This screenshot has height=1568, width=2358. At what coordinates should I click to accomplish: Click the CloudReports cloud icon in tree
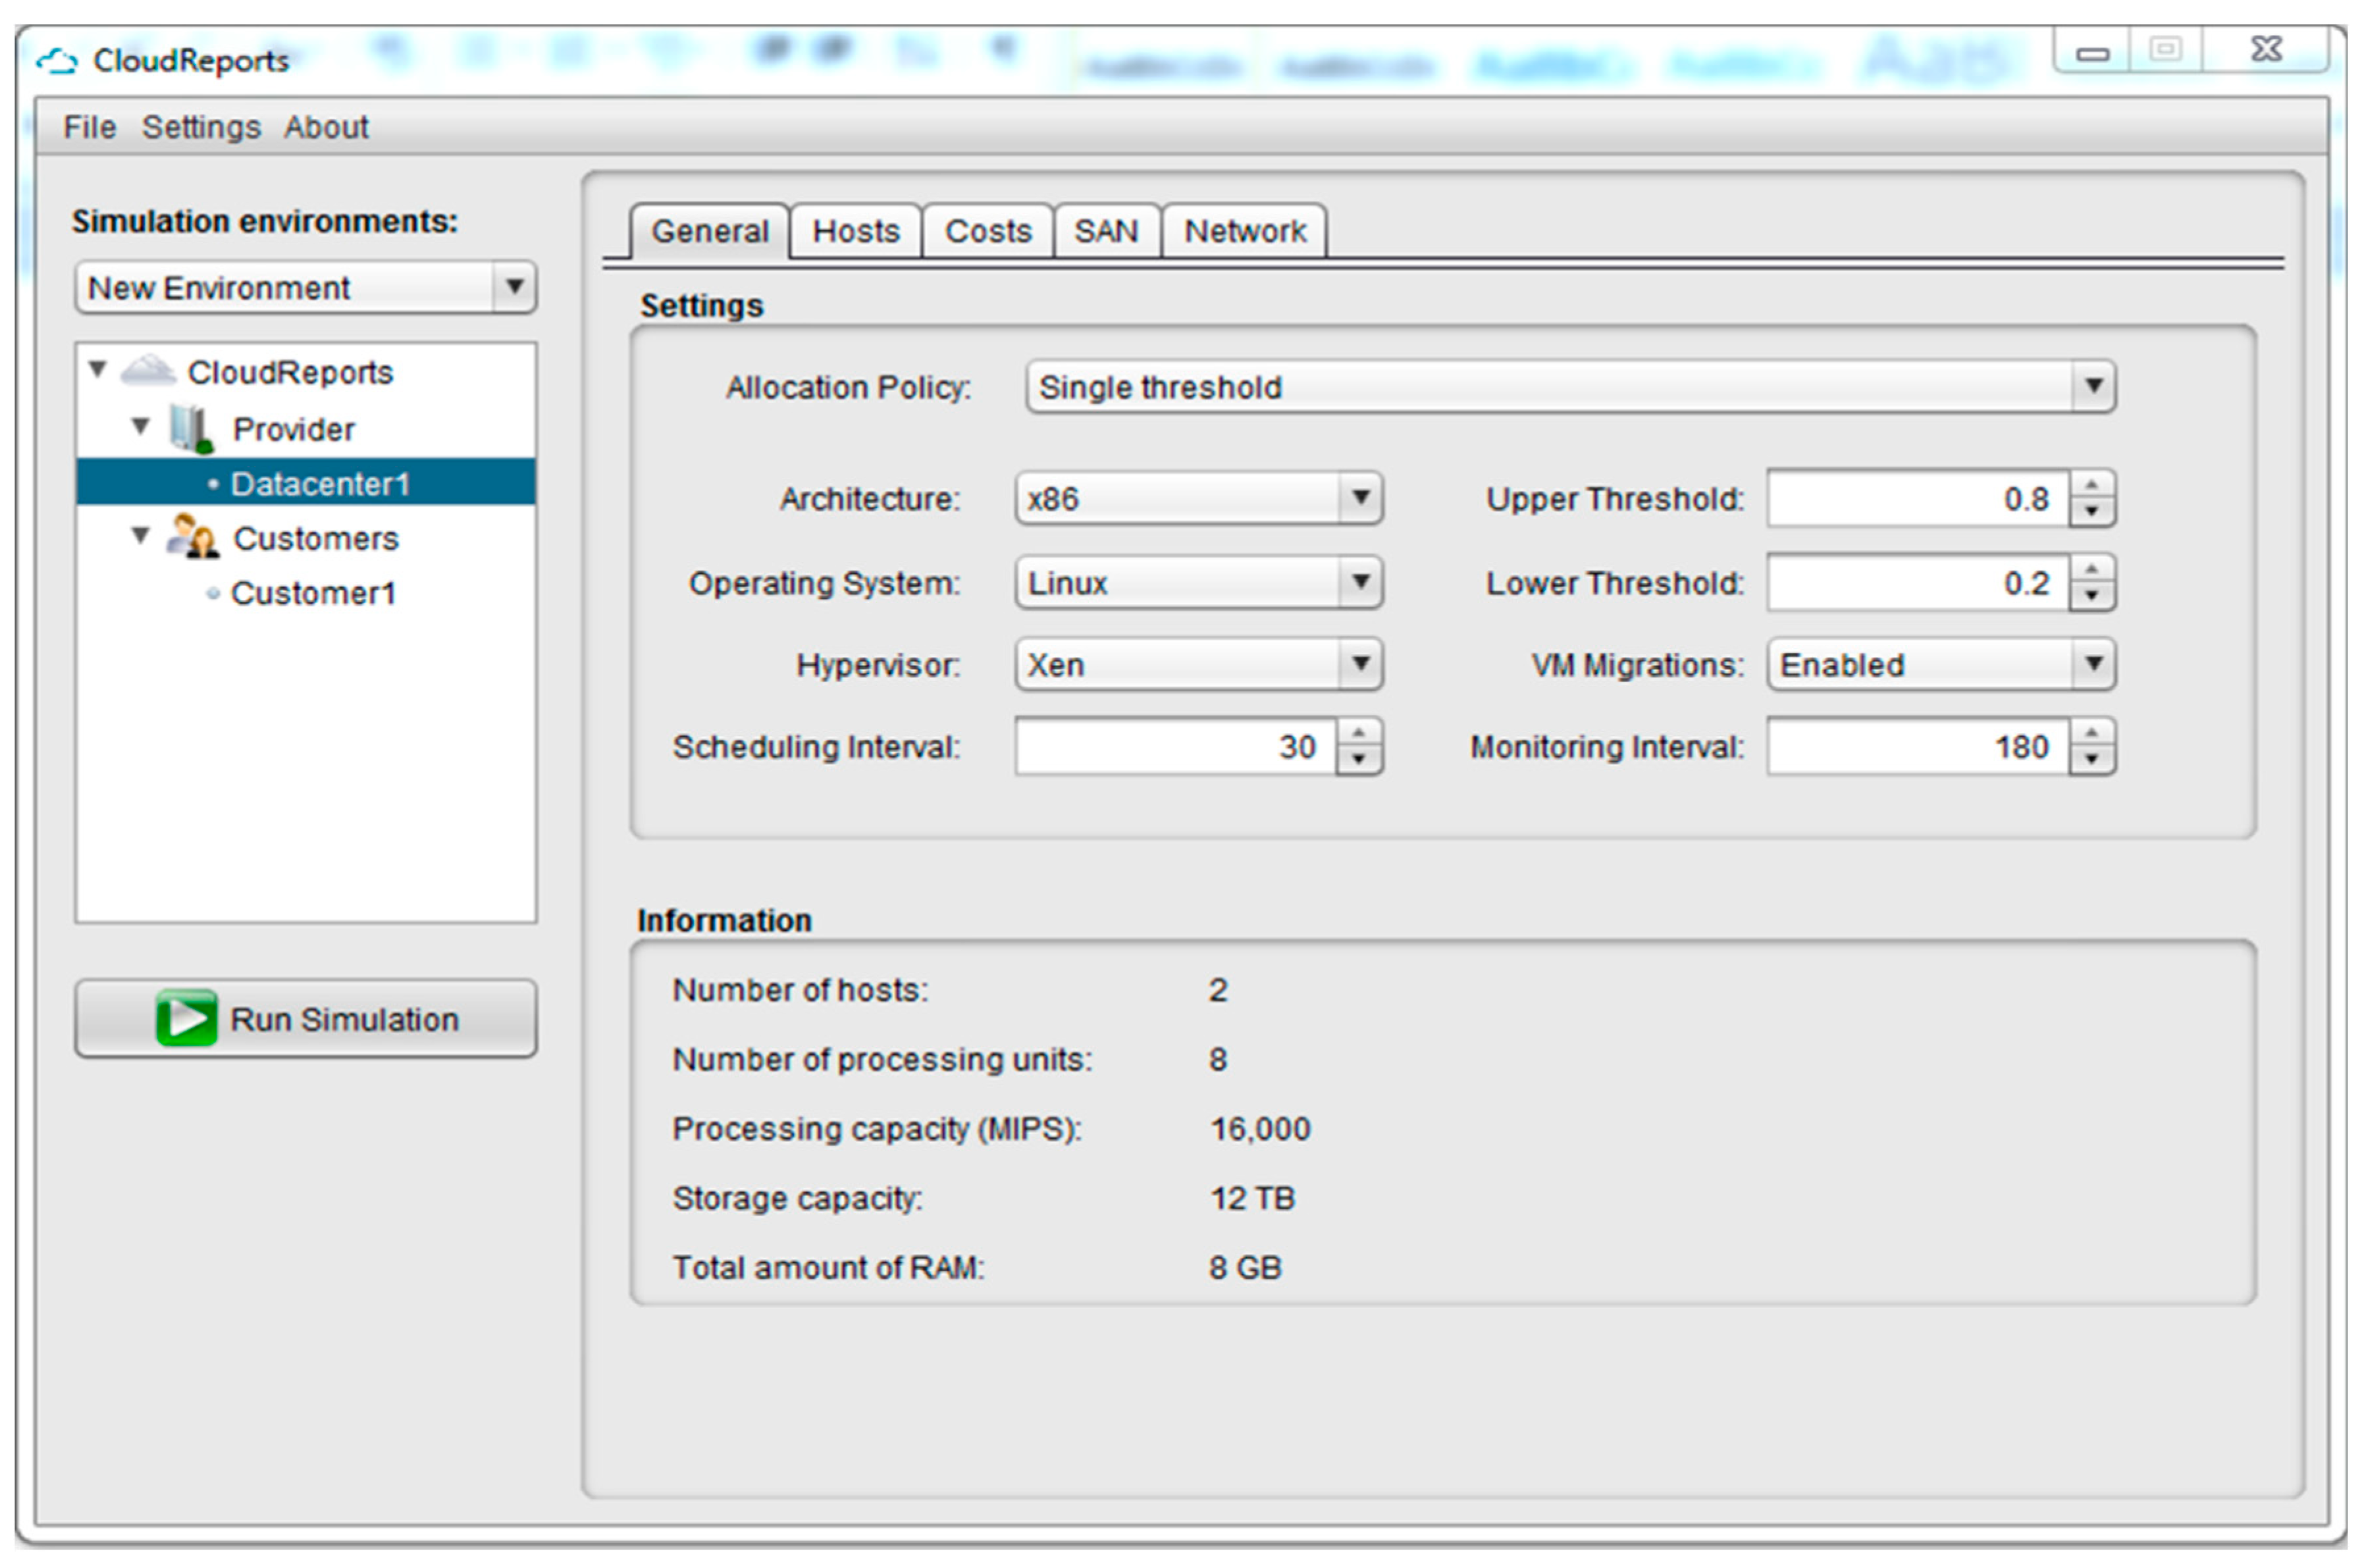coord(148,371)
